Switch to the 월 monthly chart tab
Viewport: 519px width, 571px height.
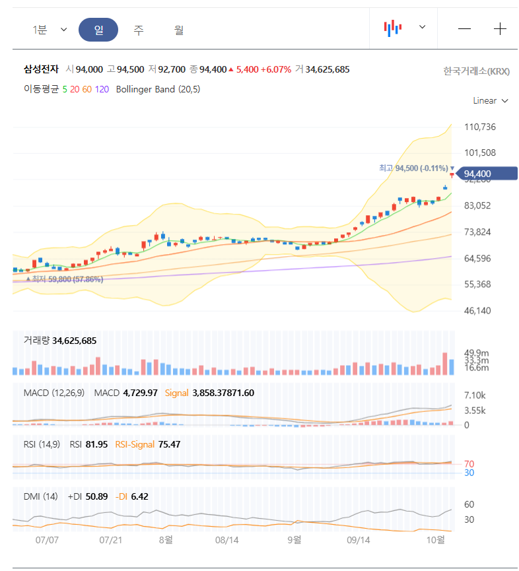[178, 30]
